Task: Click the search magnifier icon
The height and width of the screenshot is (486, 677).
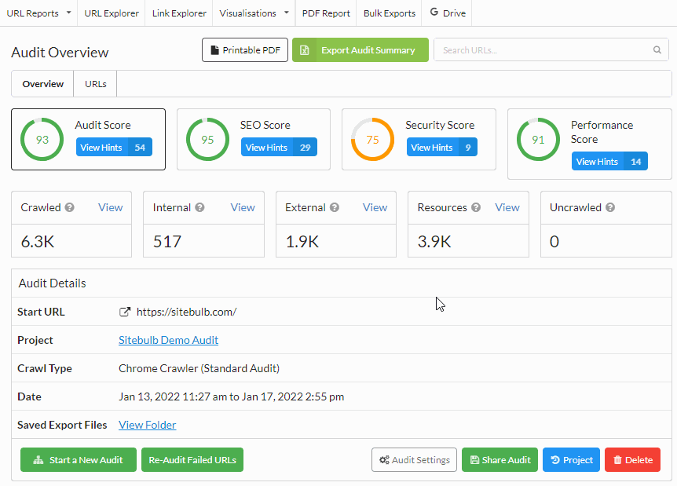Action: 657,50
